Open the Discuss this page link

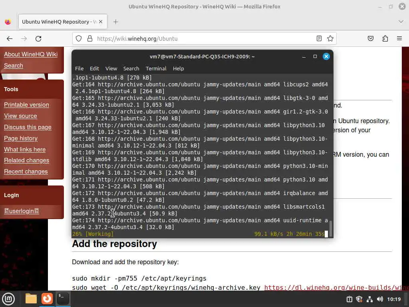coord(28,127)
